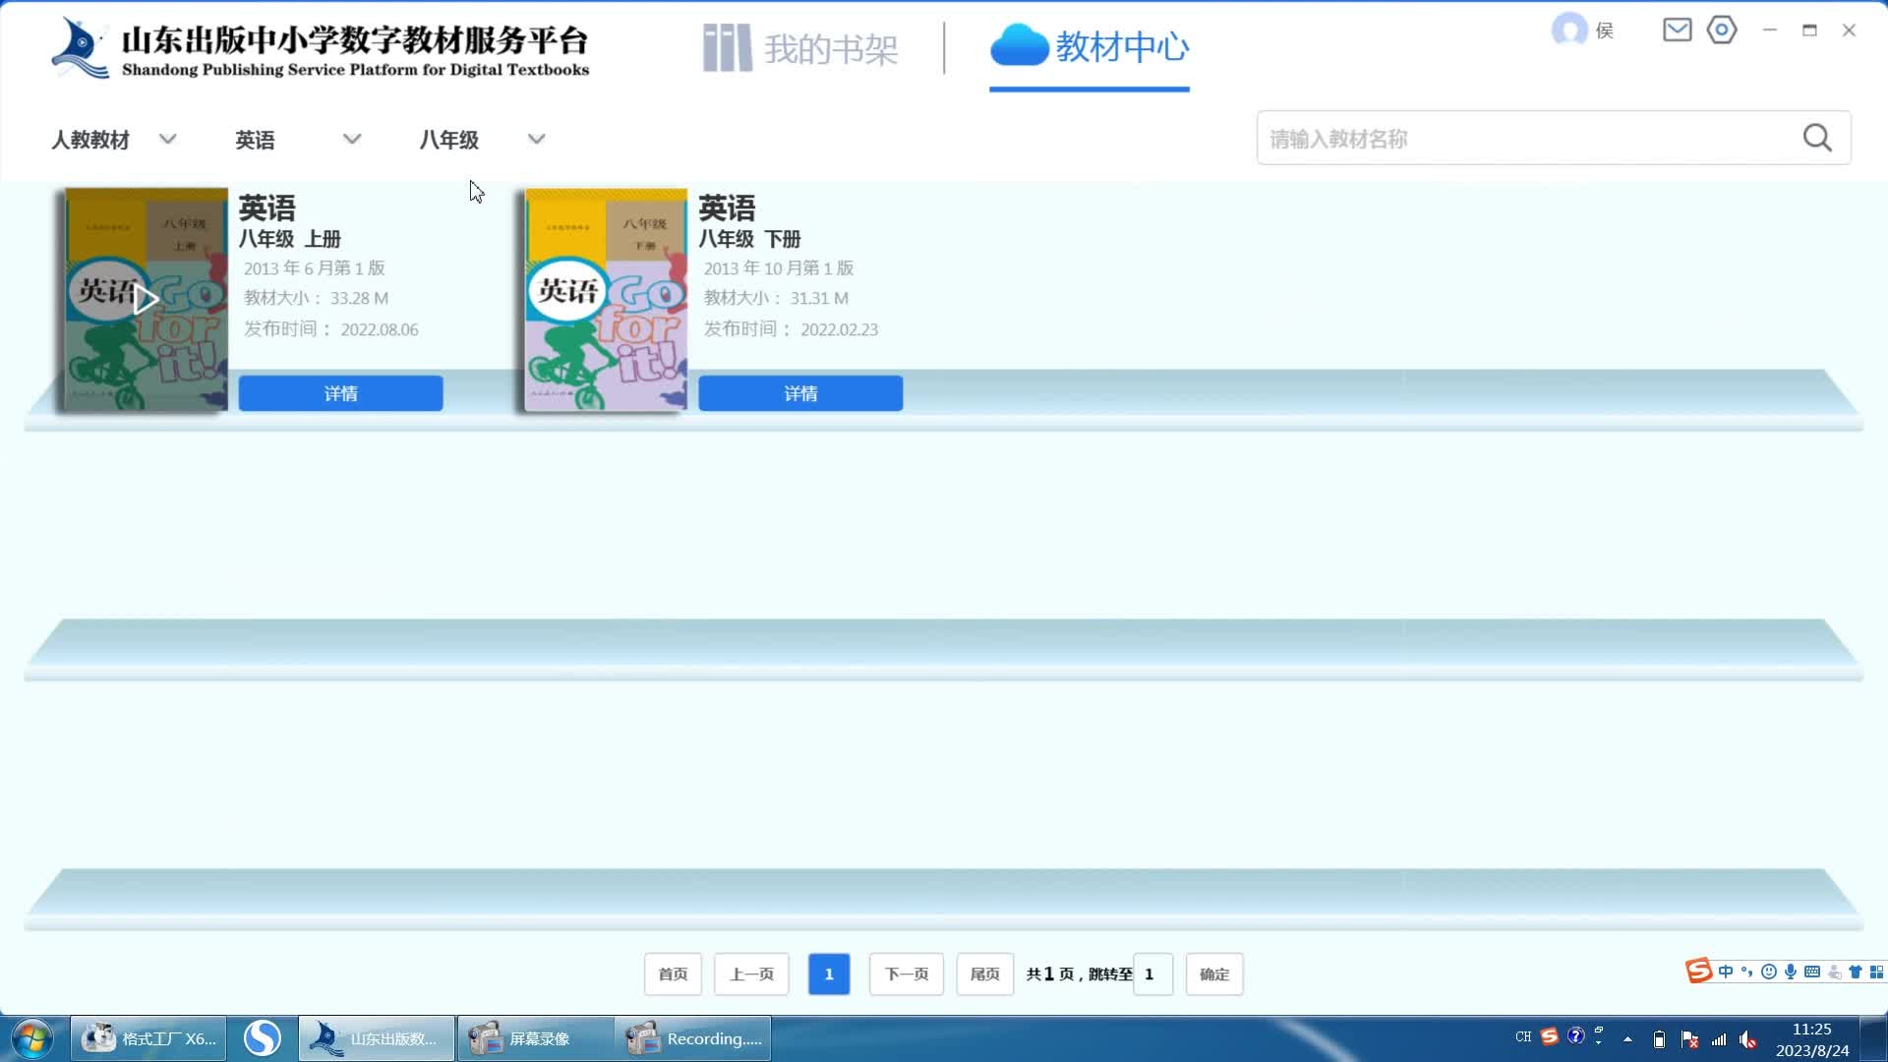Open the settings gear icon

pyautogui.click(x=1722, y=30)
